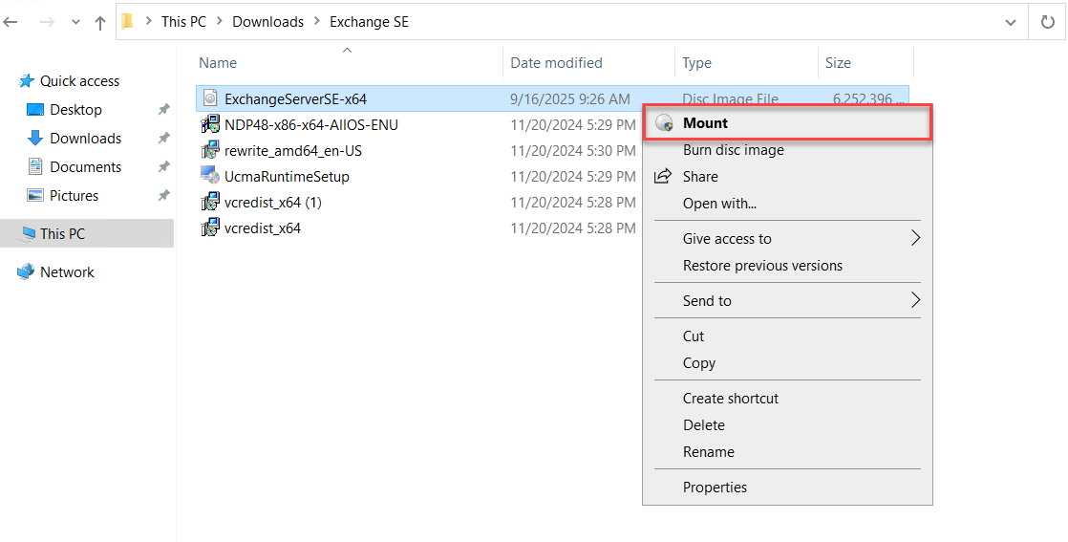Select the rewrite_amd64_en-US file name
The width and height of the screenshot is (1068, 542).
(293, 151)
